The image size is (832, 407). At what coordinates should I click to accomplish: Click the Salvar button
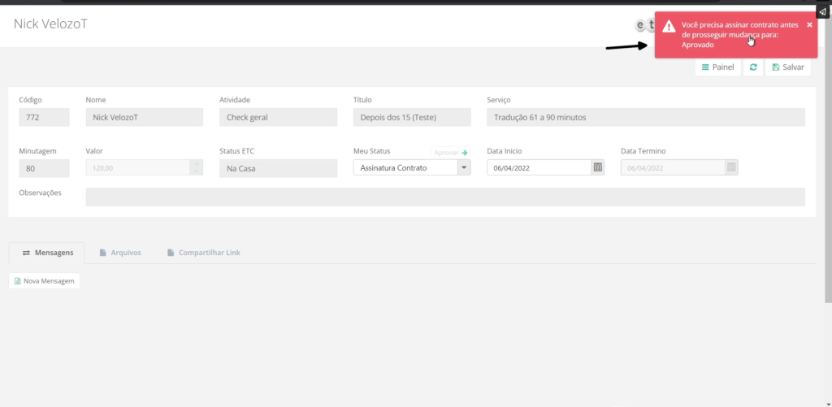coord(788,67)
